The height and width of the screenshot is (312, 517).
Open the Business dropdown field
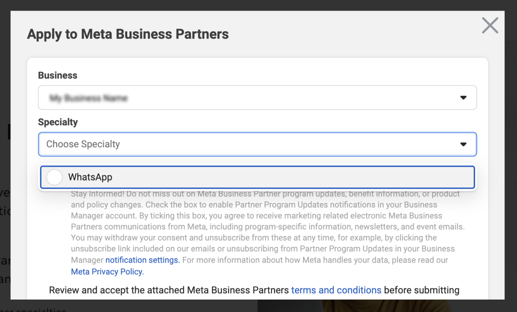257,98
